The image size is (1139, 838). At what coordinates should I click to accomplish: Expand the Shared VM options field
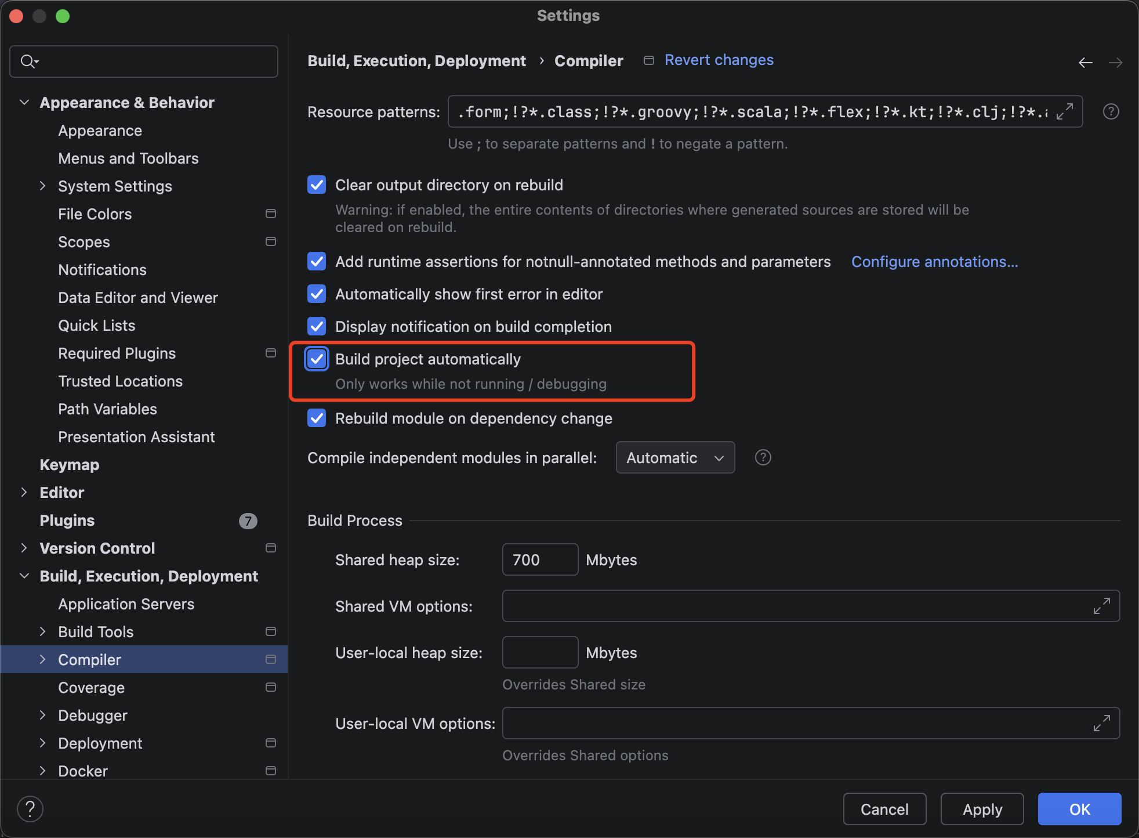pos(1101,606)
